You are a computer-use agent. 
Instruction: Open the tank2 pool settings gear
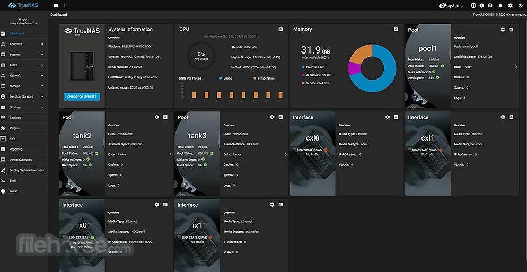coord(156,117)
